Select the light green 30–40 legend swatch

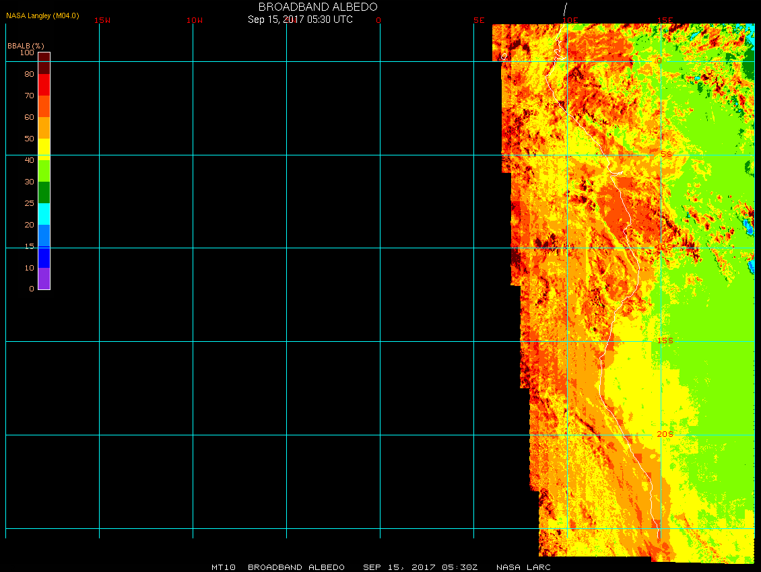pyautogui.click(x=44, y=170)
